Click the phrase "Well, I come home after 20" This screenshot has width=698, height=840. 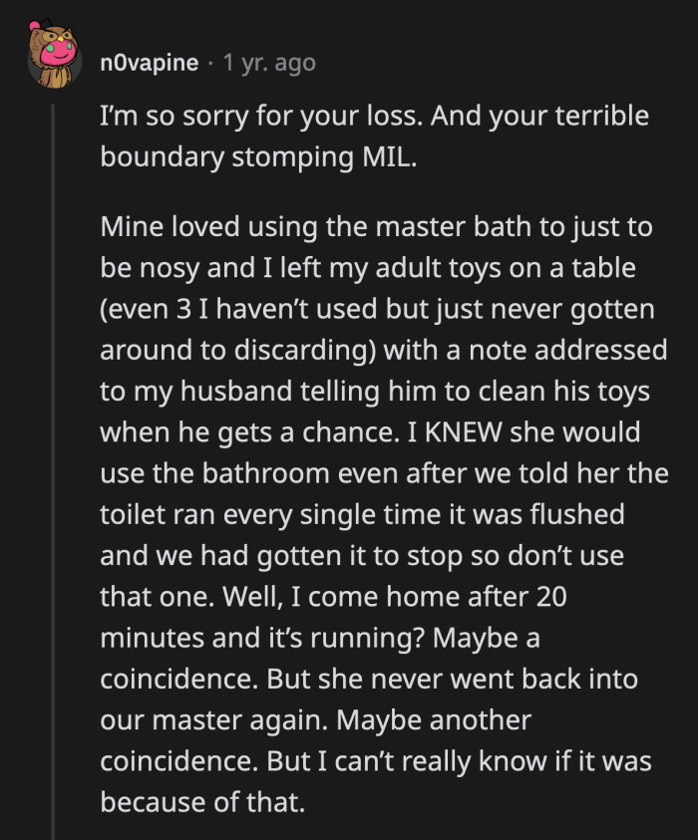click(x=394, y=596)
